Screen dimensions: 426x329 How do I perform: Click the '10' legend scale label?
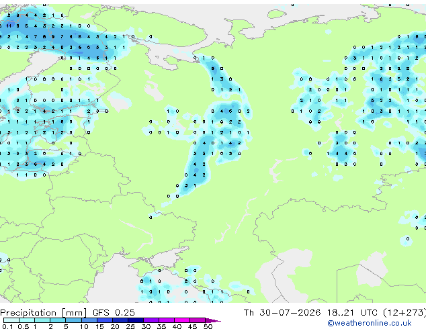pyautogui.click(x=84, y=326)
